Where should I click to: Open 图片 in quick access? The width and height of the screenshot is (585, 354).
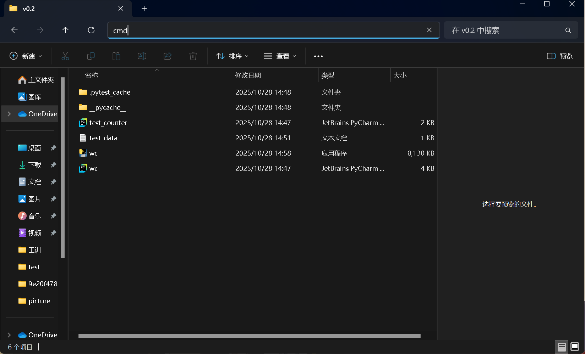click(x=30, y=199)
